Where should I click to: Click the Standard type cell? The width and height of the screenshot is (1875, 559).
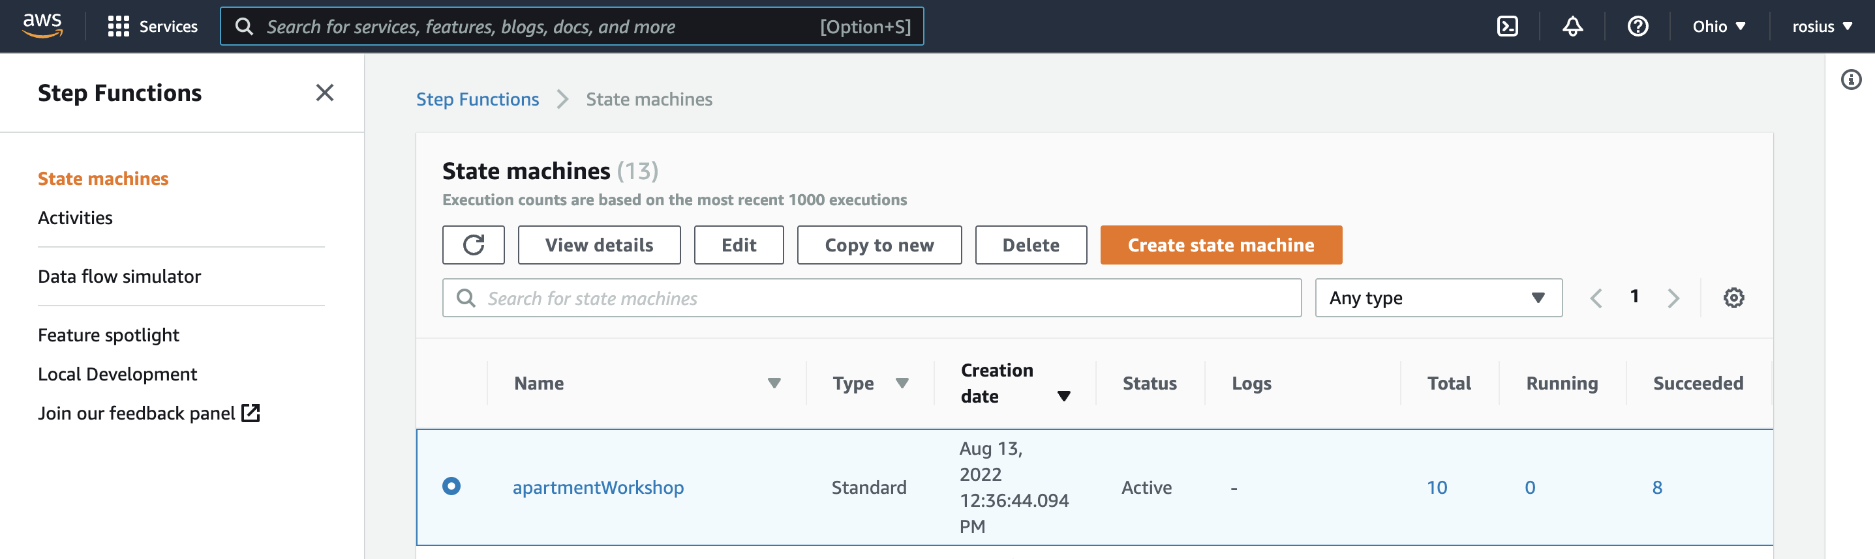[868, 487]
